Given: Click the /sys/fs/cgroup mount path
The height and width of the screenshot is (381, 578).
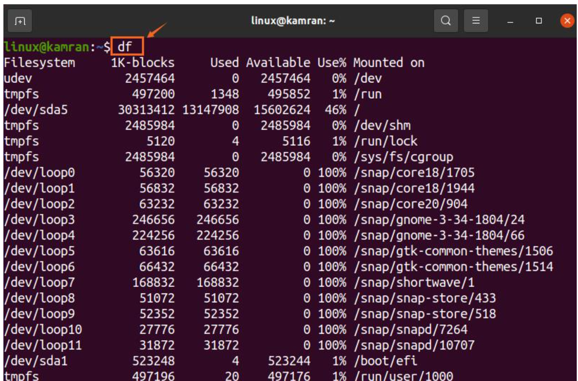Looking at the screenshot, I should click(403, 157).
